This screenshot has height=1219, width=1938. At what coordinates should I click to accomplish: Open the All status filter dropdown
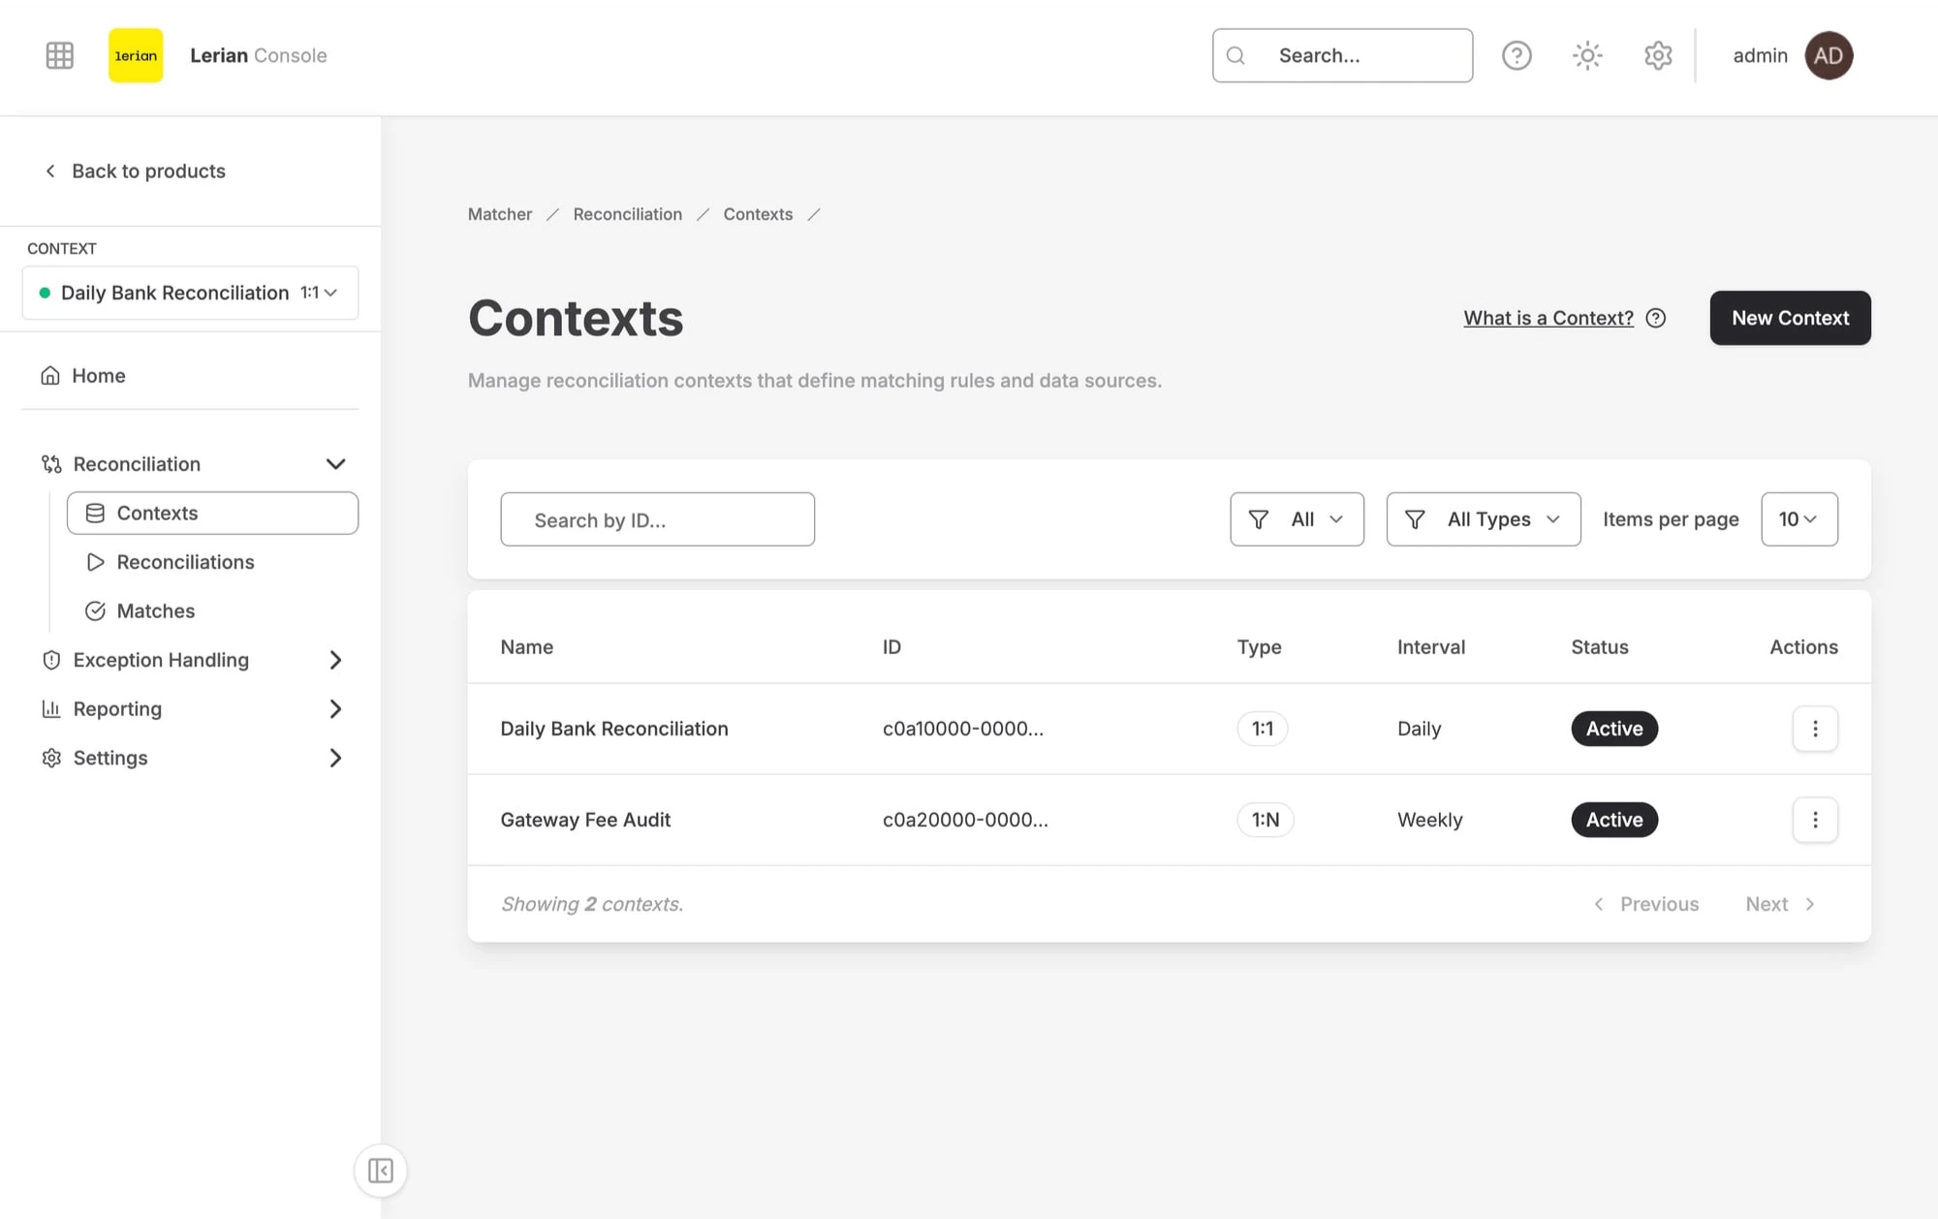tap(1297, 519)
